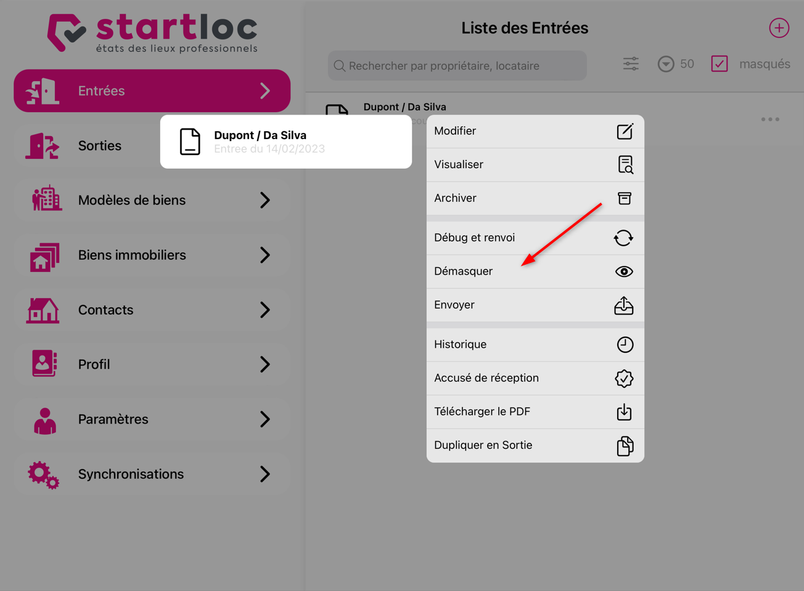Open the Dupont / Da Silva three-dots menu
804x591 pixels.
tap(770, 119)
